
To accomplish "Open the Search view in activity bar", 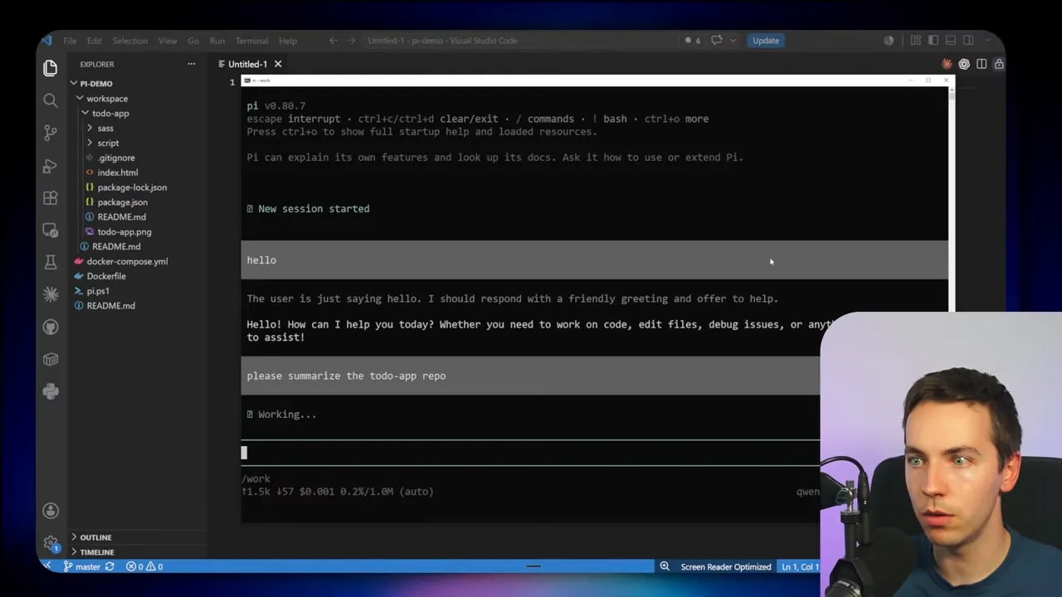I will pos(51,100).
